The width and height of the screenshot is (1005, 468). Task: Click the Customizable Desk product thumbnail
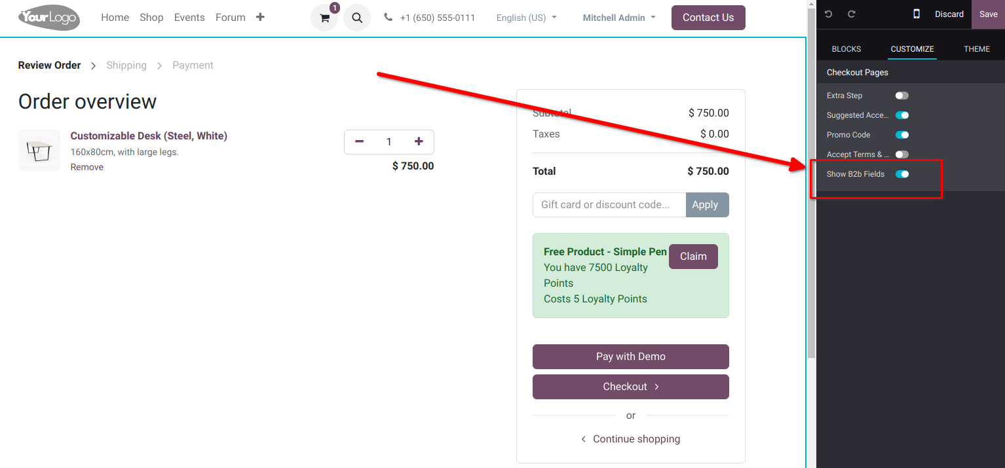click(39, 151)
